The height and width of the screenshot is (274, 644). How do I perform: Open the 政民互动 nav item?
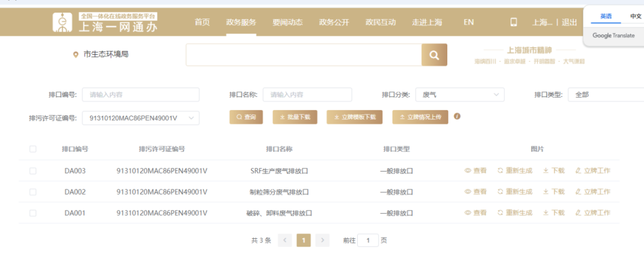click(x=380, y=22)
